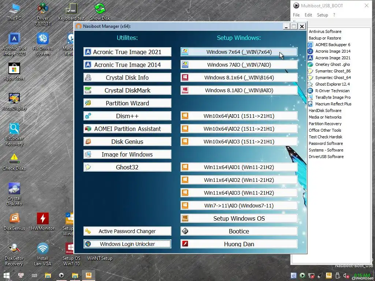Open Active Password Changer button
Screen dimensions: 375x281
[x=127, y=231]
